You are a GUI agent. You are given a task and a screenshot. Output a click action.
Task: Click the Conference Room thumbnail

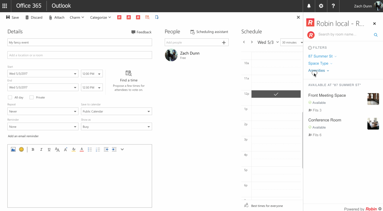373,124
